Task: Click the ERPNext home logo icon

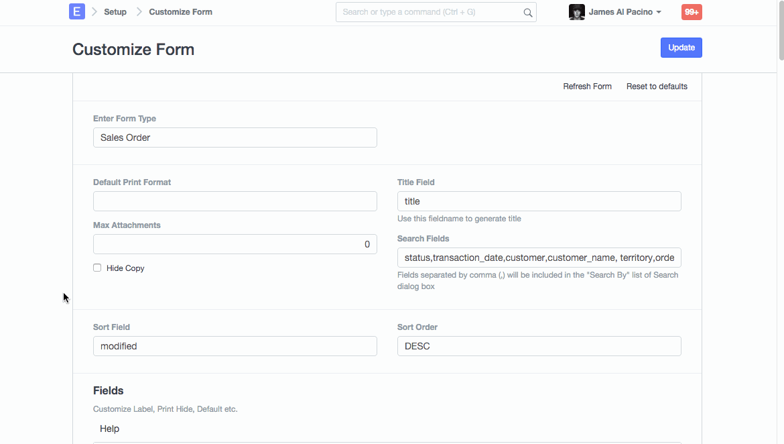Action: [x=77, y=12]
